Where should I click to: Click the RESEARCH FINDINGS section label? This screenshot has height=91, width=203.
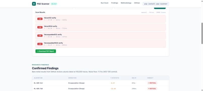[x=40, y=65]
